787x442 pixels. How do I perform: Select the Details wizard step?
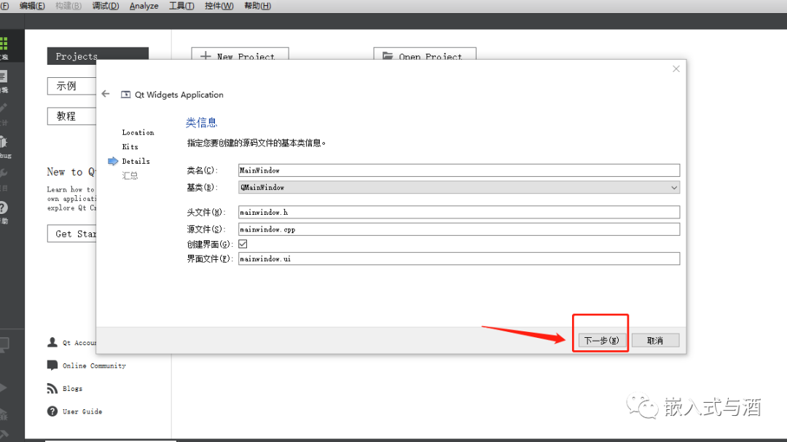136,161
